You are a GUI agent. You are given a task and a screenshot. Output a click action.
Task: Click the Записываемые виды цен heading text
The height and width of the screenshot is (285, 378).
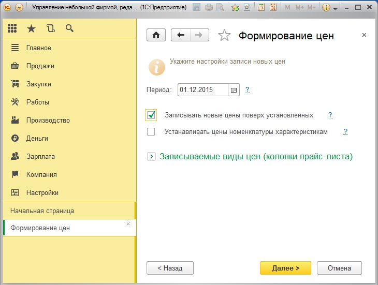pos(256,156)
